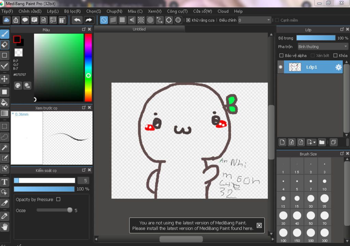Click the rainbow hue slider bar
350x246 pixels.
pos(88,68)
